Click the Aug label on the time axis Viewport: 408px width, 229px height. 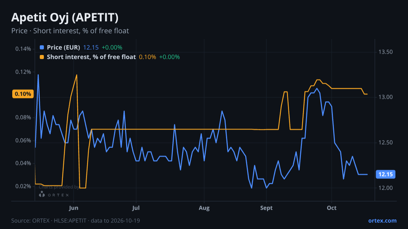[204, 208]
